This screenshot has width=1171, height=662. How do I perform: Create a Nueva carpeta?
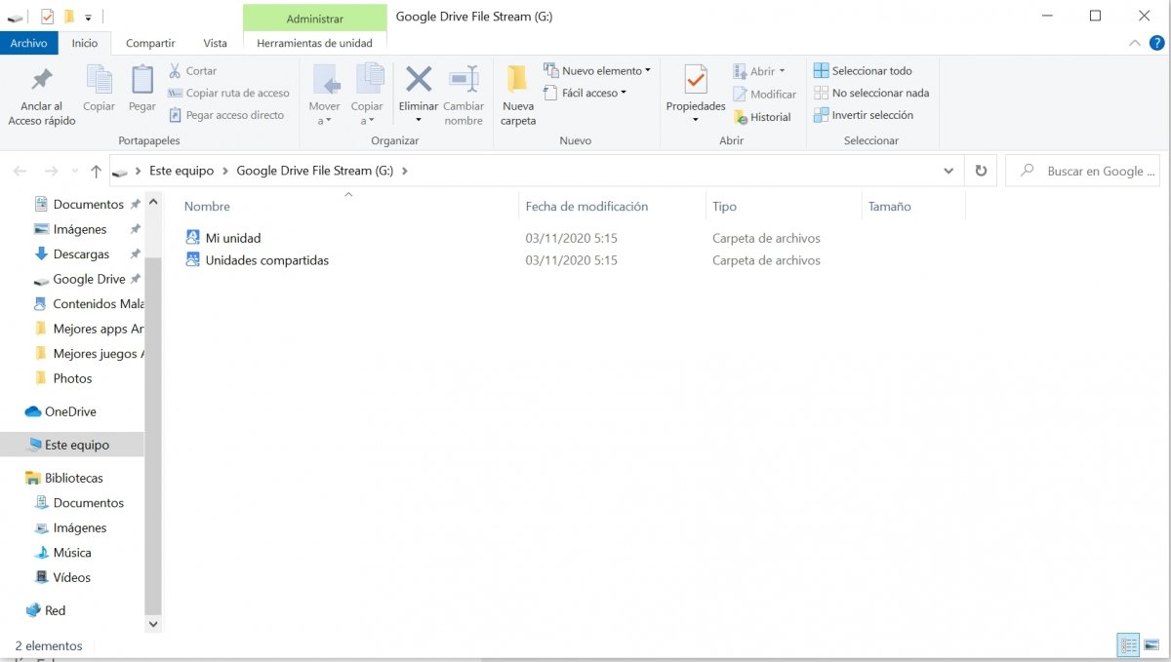coord(518,96)
